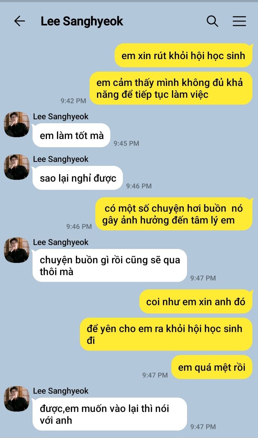Tap bubble 'để yên cho em ra khỏi hội'

point(166,334)
